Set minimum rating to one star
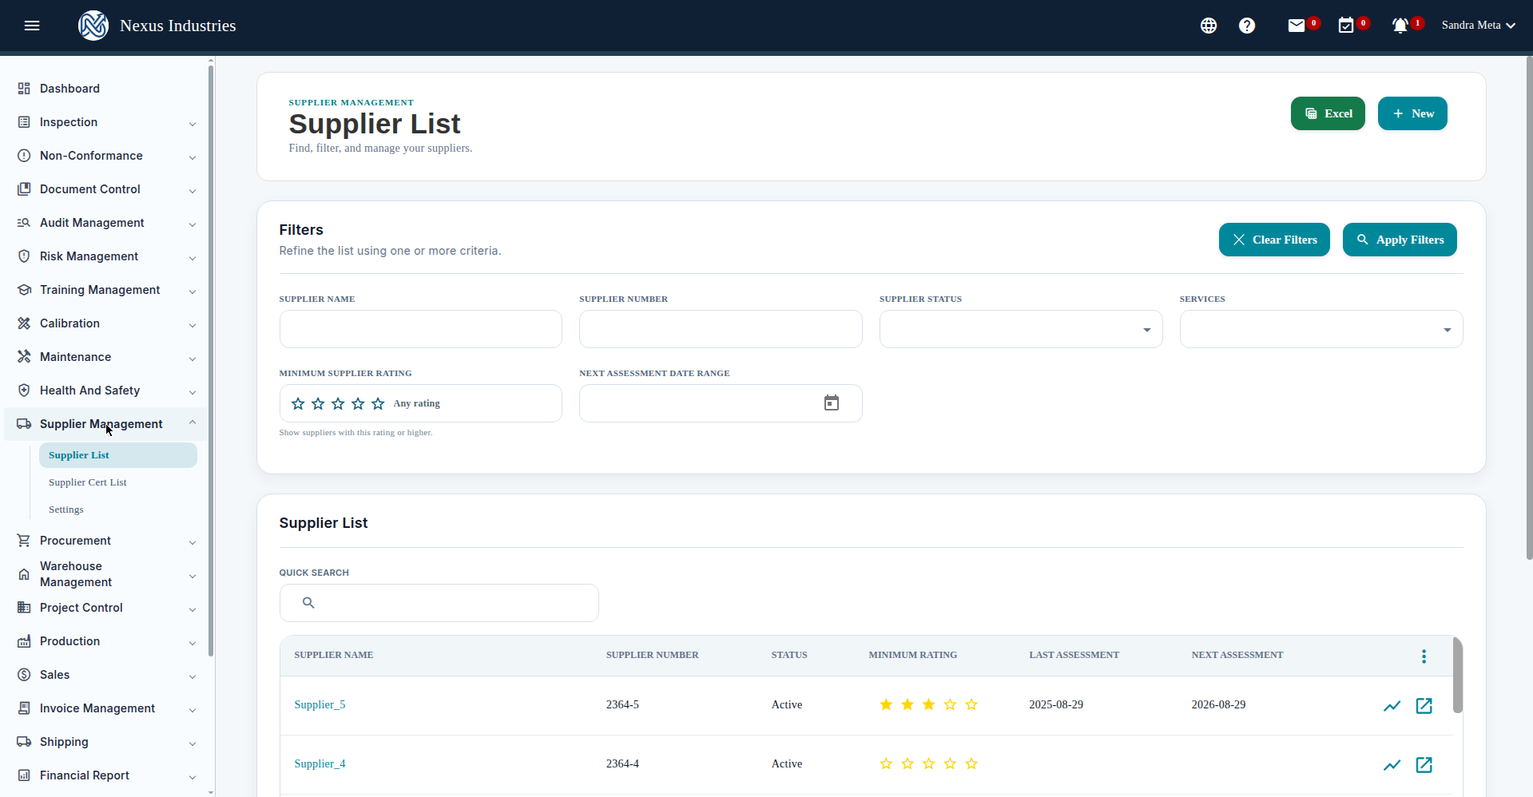Image resolution: width=1533 pixels, height=797 pixels. coord(298,404)
